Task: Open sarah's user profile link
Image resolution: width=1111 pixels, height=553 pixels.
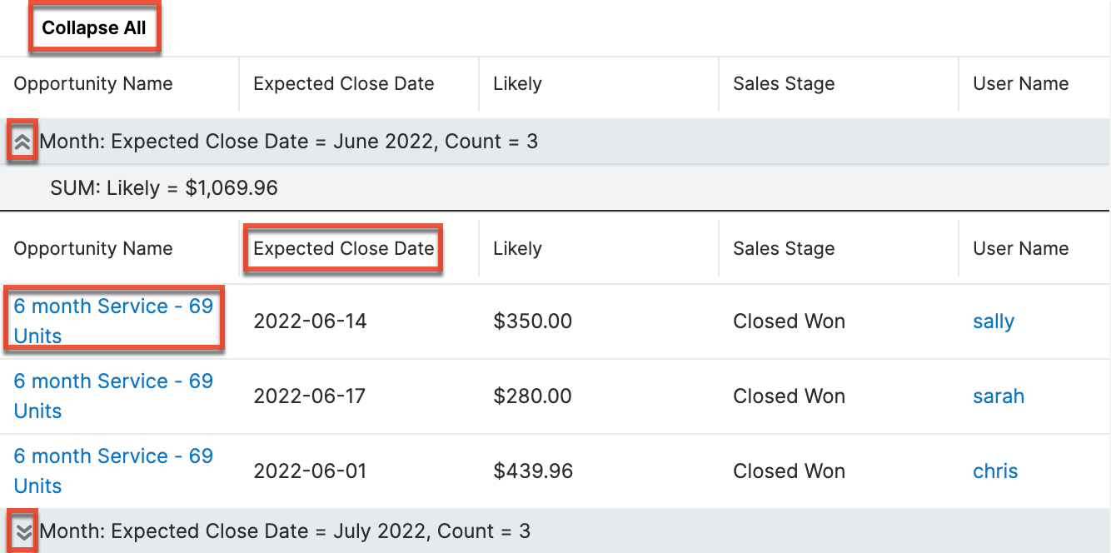Action: coord(998,396)
